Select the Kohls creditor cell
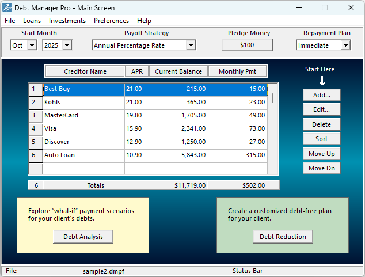 point(84,103)
